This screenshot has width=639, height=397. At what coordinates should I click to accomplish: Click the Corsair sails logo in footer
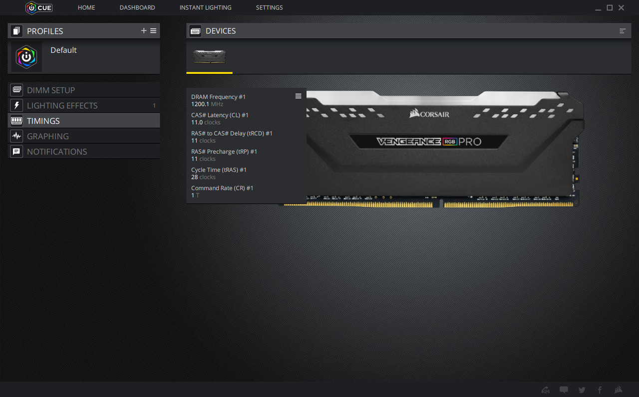click(x=618, y=390)
